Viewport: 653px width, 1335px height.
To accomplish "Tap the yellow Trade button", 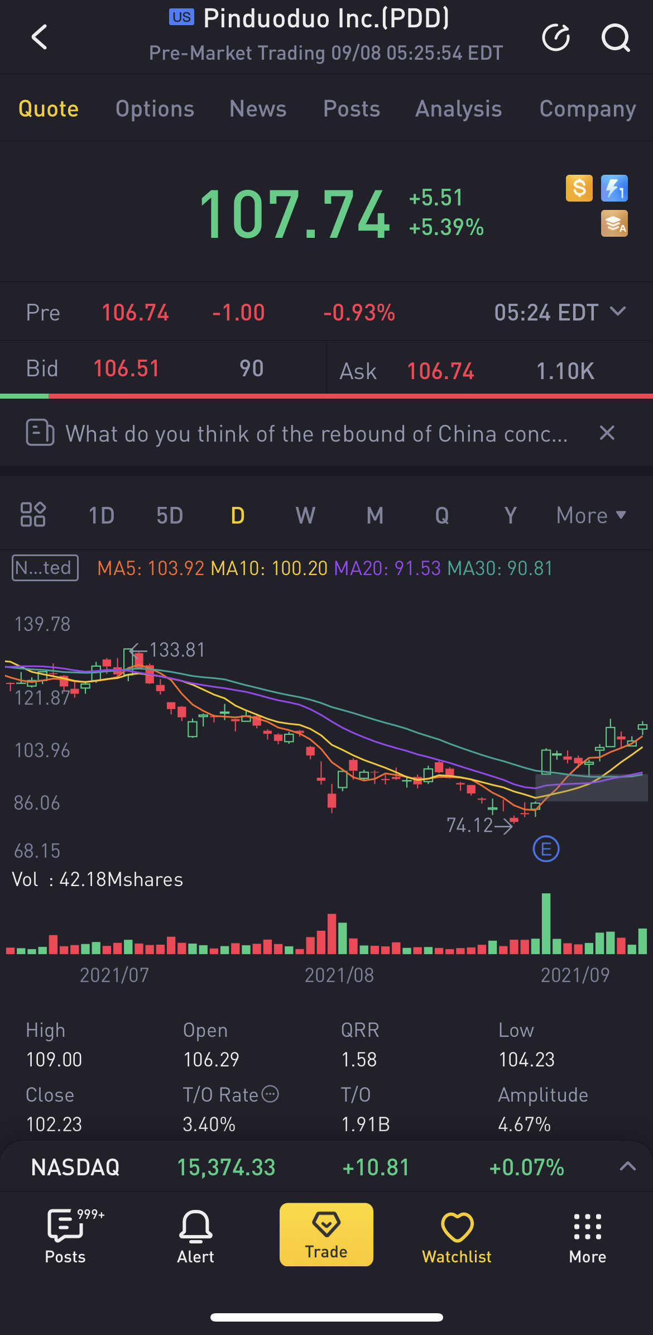I will [326, 1234].
